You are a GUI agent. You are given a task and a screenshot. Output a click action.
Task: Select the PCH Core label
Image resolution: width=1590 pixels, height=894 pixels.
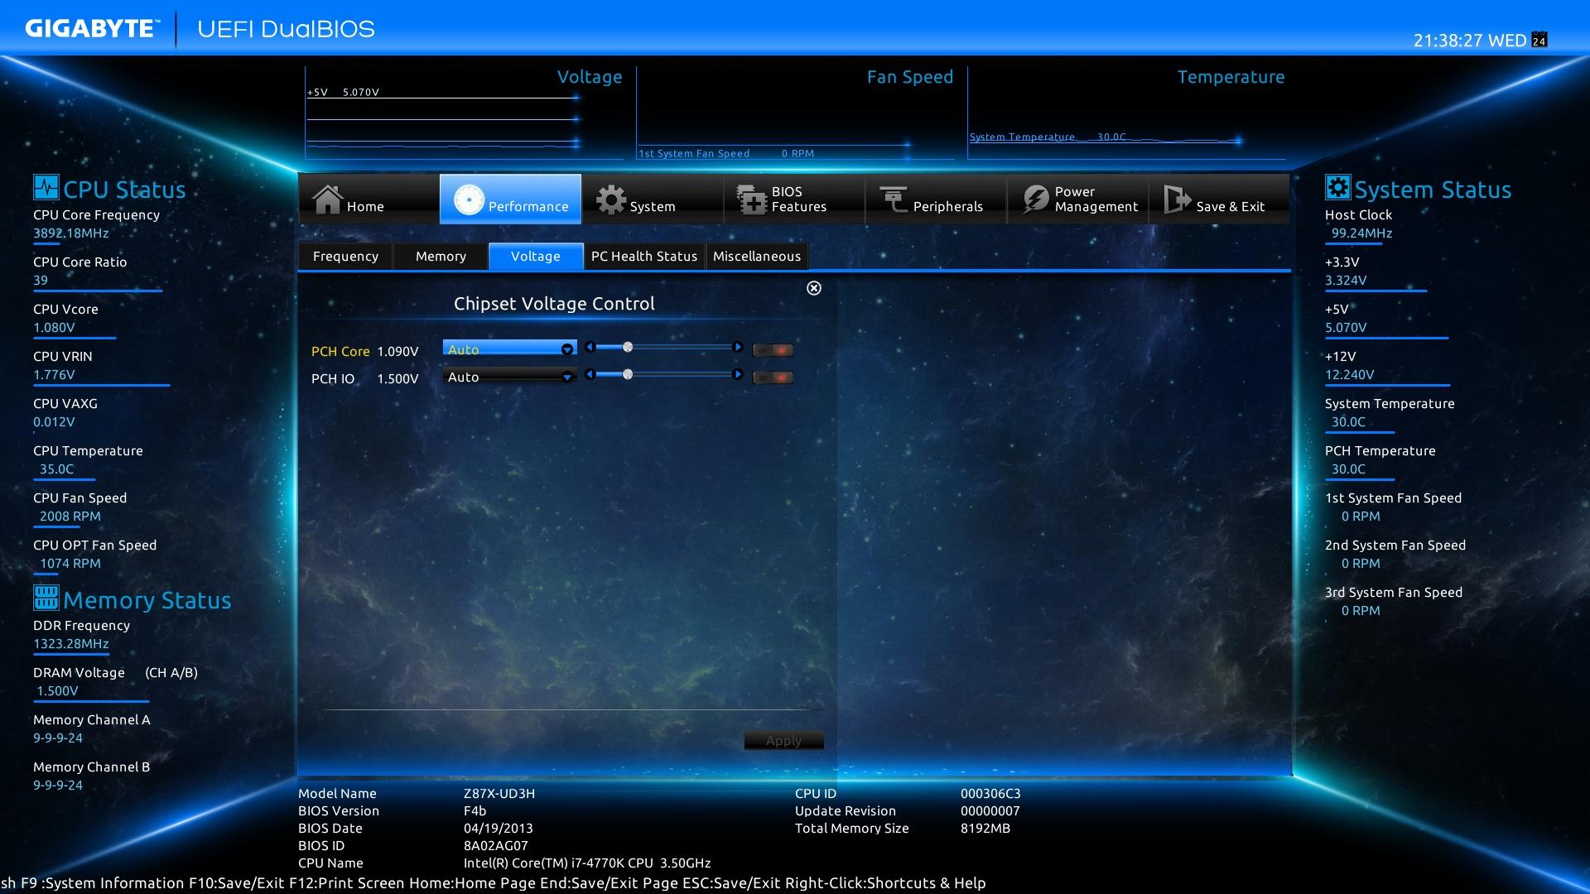coord(340,351)
